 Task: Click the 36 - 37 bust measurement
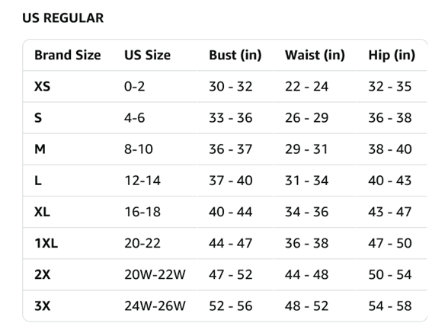click(230, 149)
